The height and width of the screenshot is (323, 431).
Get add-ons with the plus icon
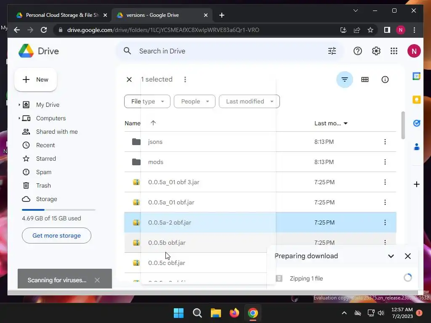(416, 184)
